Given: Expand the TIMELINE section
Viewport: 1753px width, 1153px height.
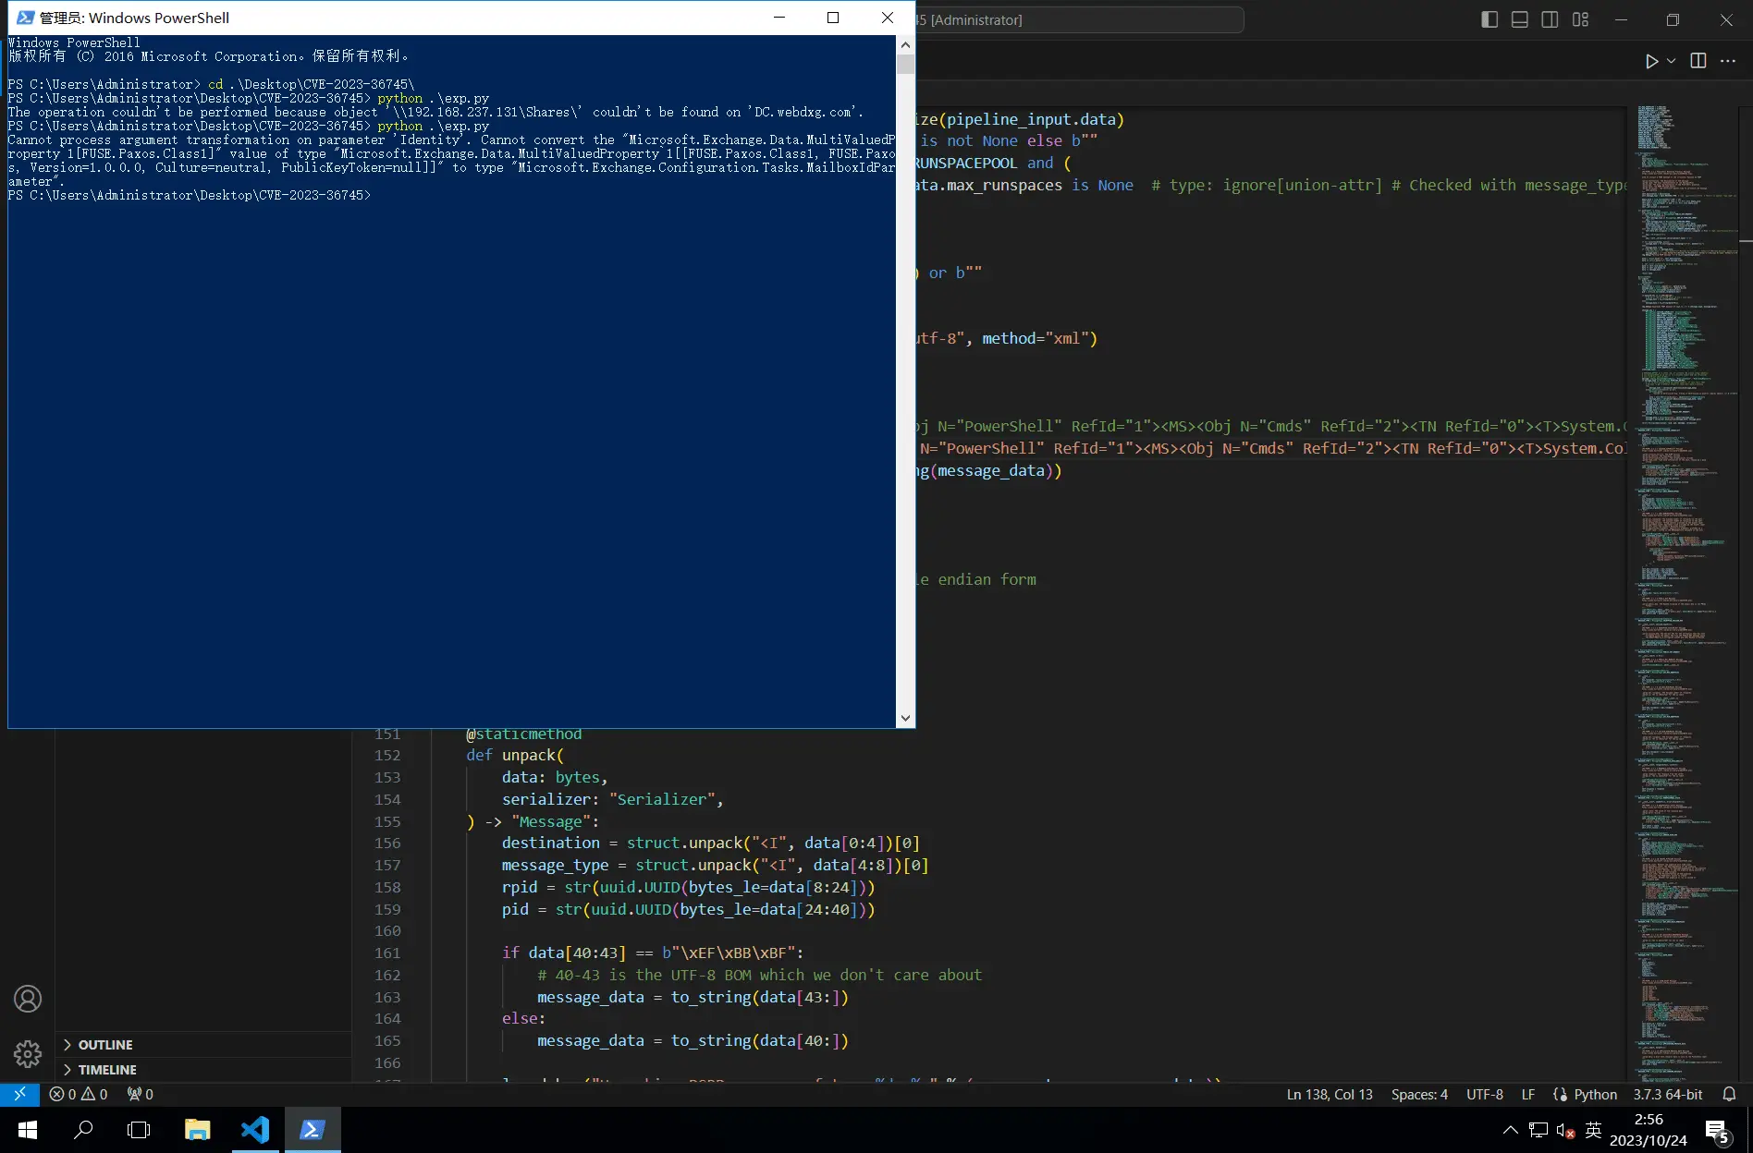Looking at the screenshot, I should tap(107, 1070).
